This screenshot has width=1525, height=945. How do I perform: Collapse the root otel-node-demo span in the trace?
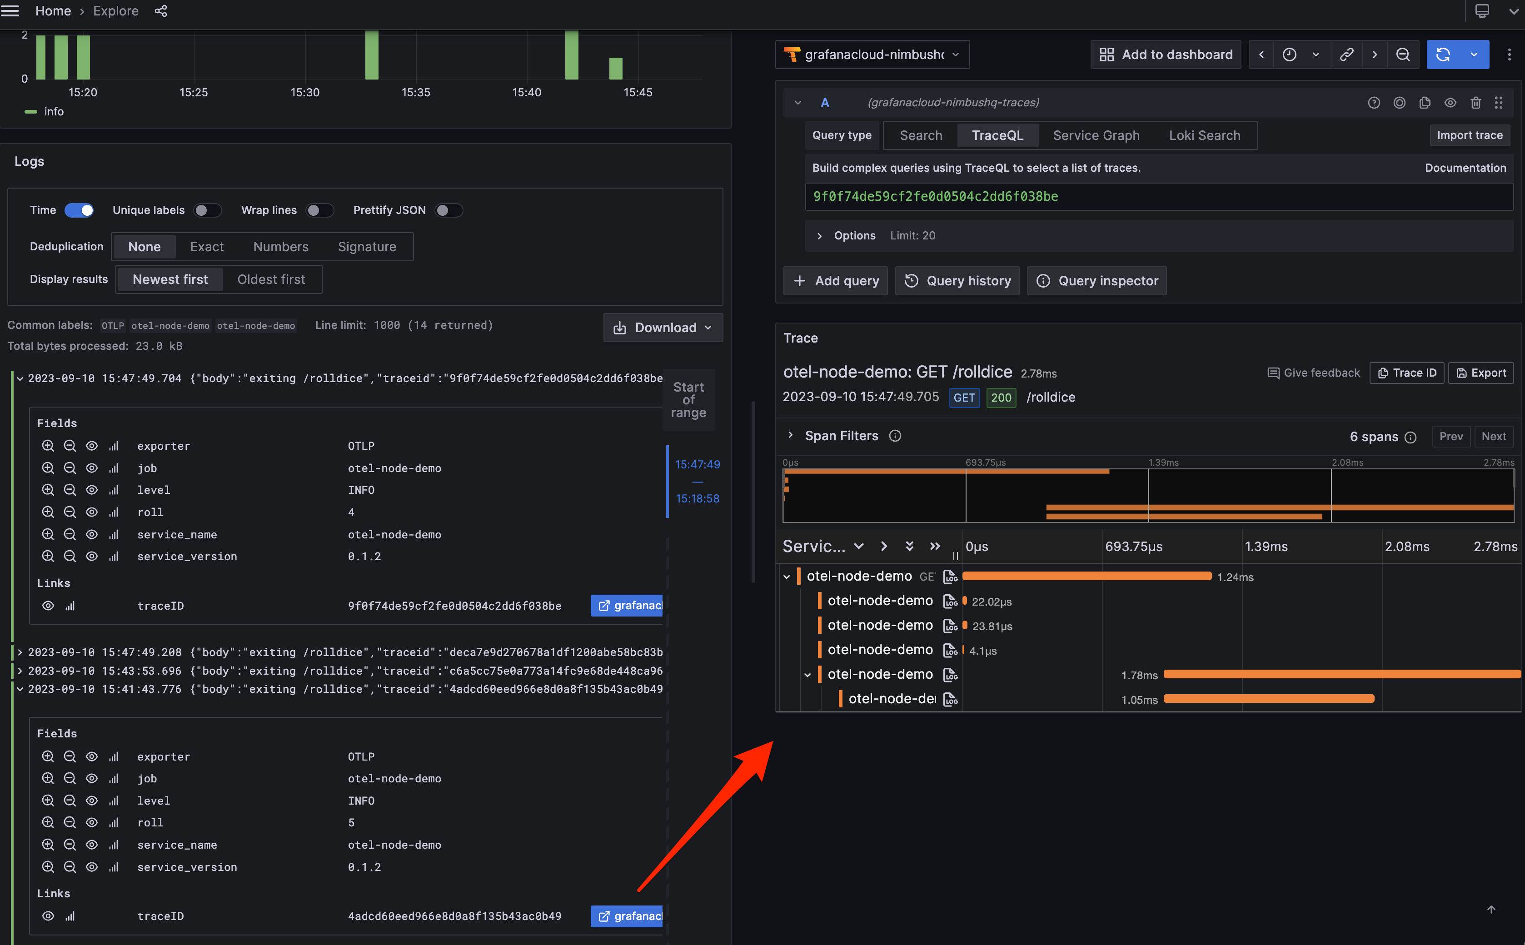point(786,576)
